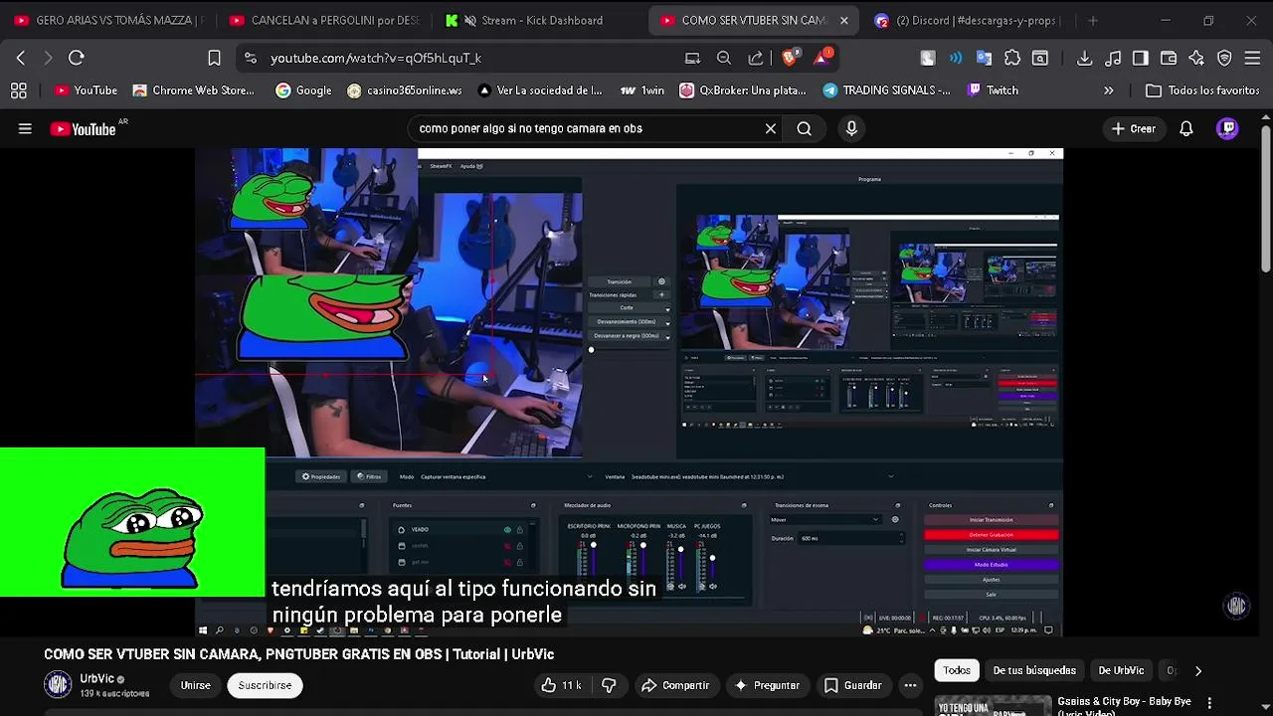Open the UrbVic channel name link
This screenshot has height=716, width=1273.
point(96,679)
